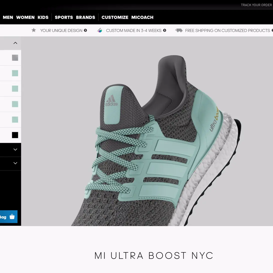This screenshot has width=273, height=273.
Task: Click YOUR UNIQUE DESIGN link
Action: point(61,30)
